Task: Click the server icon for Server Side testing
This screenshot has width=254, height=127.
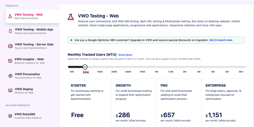Action: click(10, 46)
